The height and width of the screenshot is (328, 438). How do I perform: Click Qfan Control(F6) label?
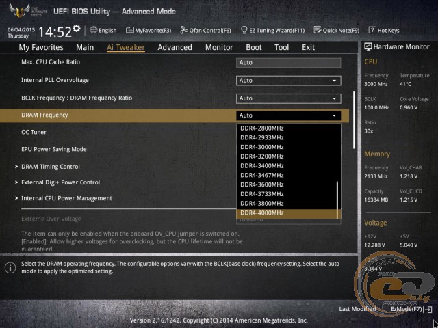pos(210,30)
